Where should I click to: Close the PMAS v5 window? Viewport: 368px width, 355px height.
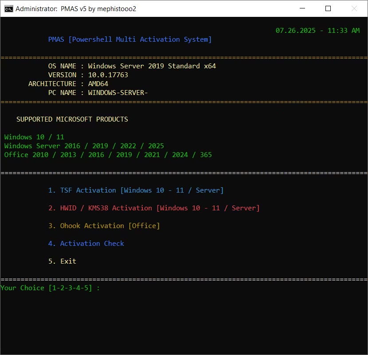click(354, 8)
